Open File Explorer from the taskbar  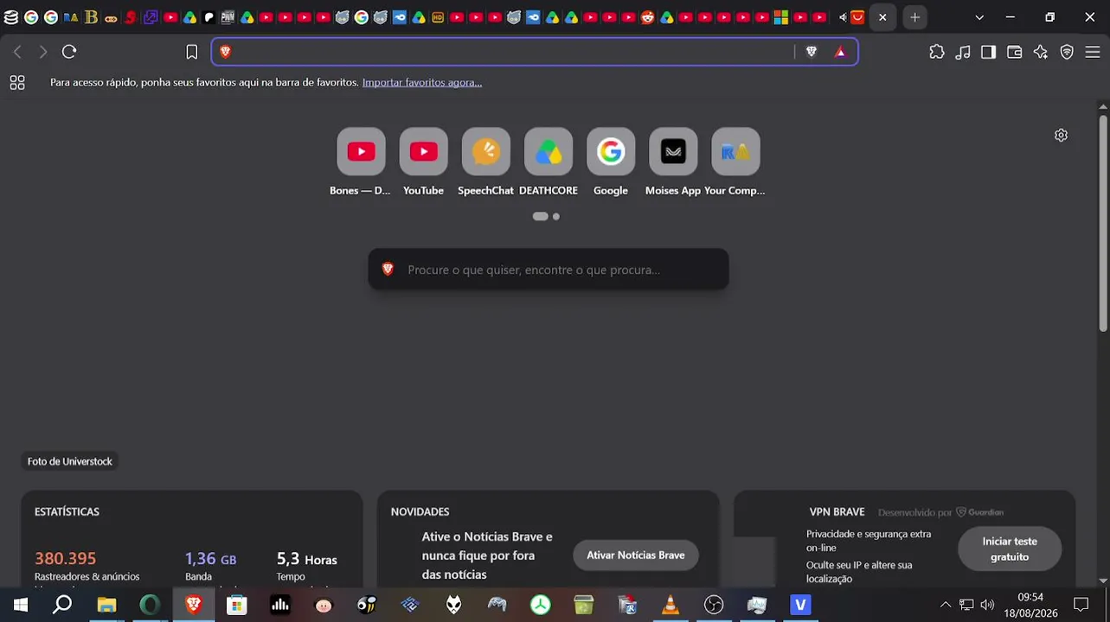click(x=106, y=605)
